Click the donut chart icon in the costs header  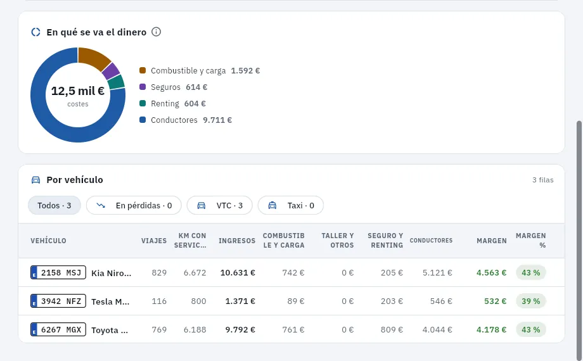[x=35, y=32]
